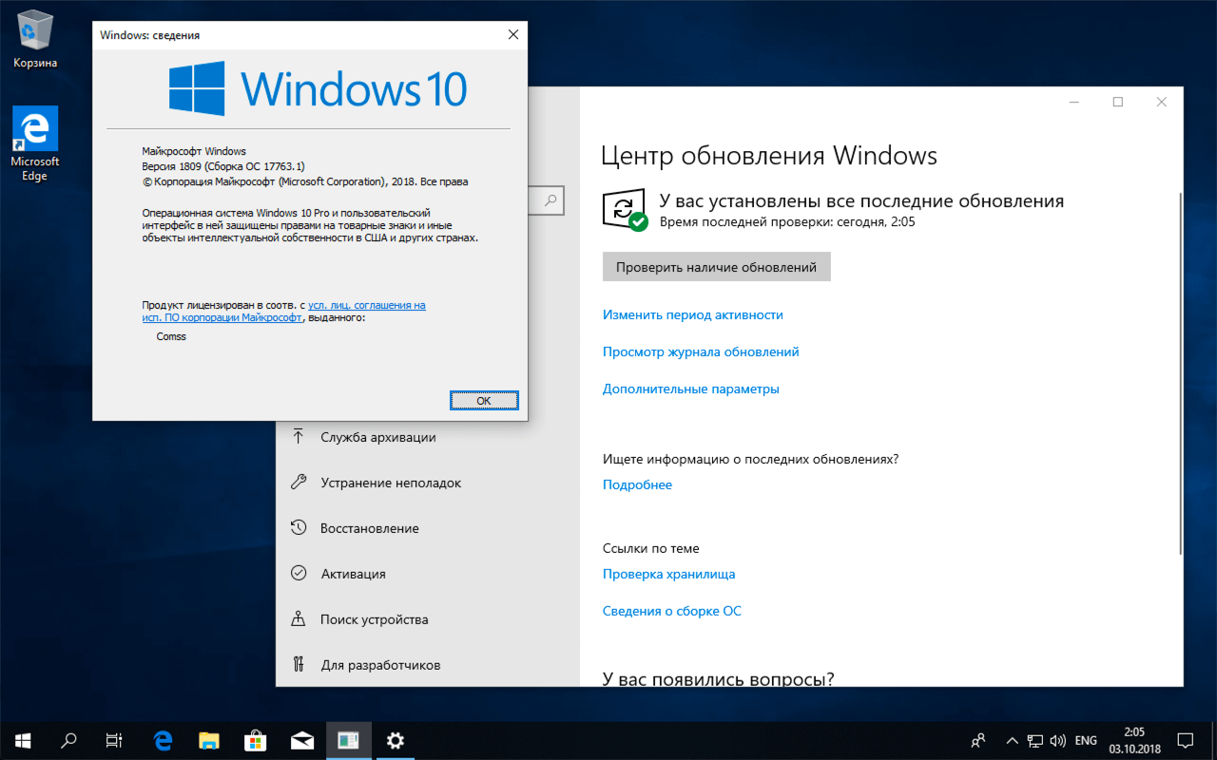Viewport: 1217px width, 760px height.
Task: Maximize the Settings window
Action: point(1118,102)
